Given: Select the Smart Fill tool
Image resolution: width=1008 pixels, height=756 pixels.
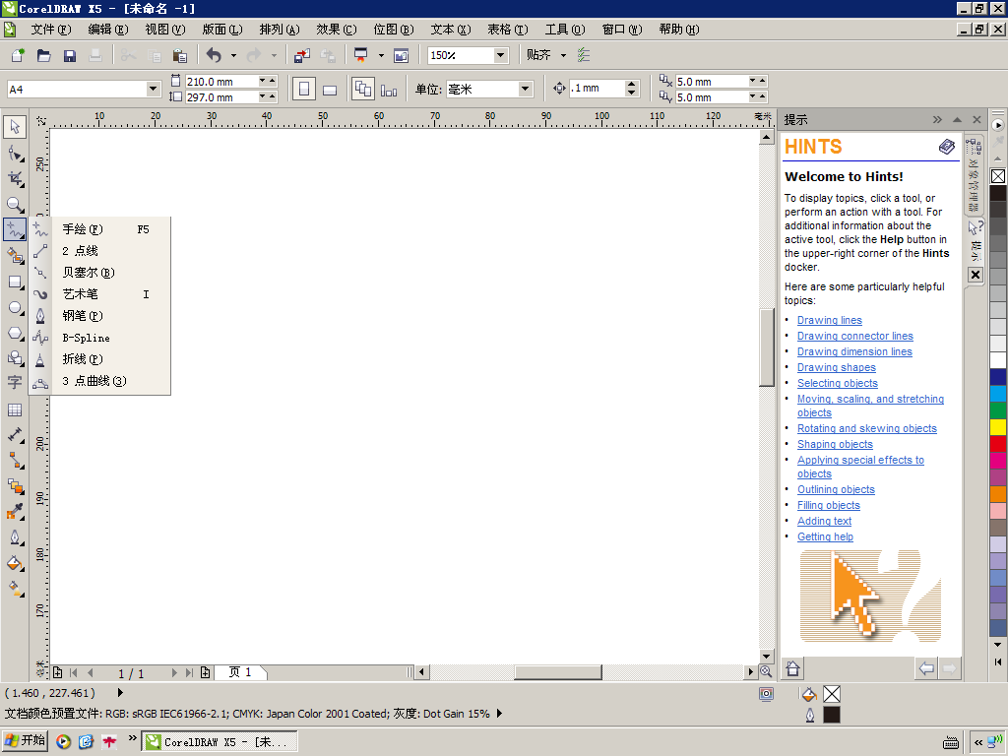Looking at the screenshot, I should click(15, 256).
